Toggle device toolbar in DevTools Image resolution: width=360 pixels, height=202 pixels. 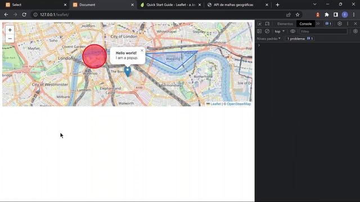point(267,24)
